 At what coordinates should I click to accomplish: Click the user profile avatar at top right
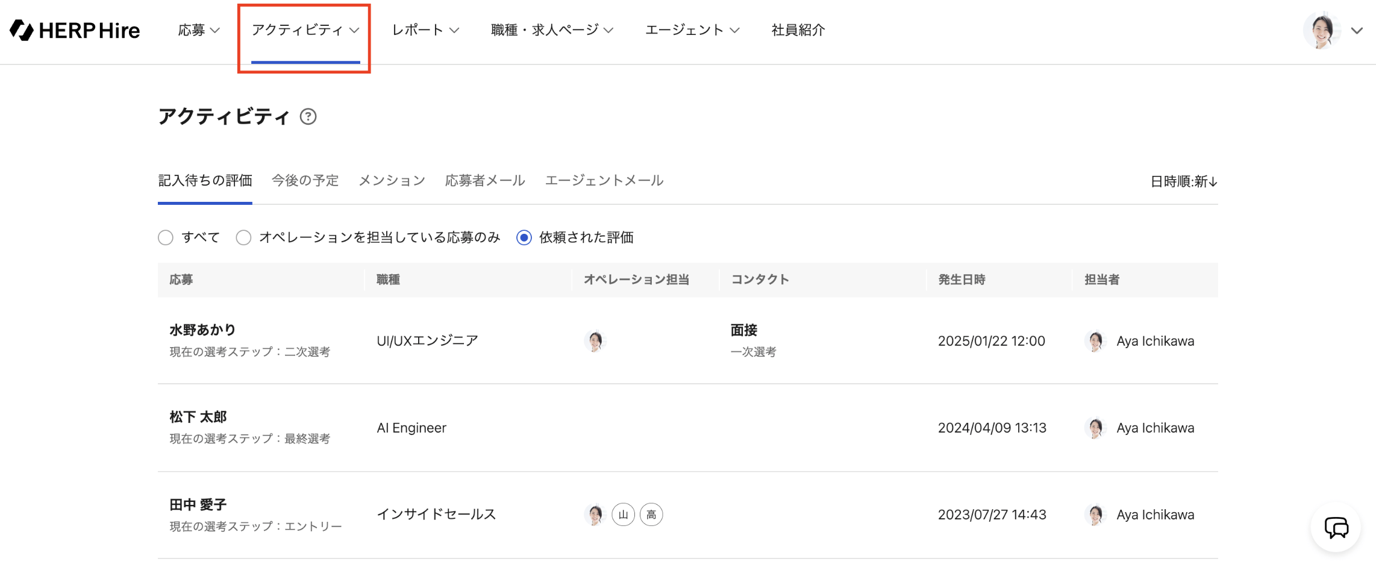pyautogui.click(x=1322, y=30)
